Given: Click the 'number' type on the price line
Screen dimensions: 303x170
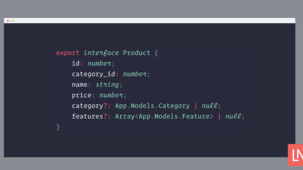Looking at the screenshot, I should (111, 95).
